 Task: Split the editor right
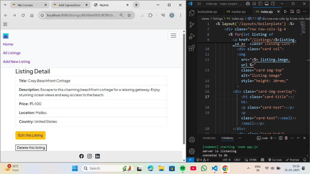pyautogui.click(x=298, y=12)
